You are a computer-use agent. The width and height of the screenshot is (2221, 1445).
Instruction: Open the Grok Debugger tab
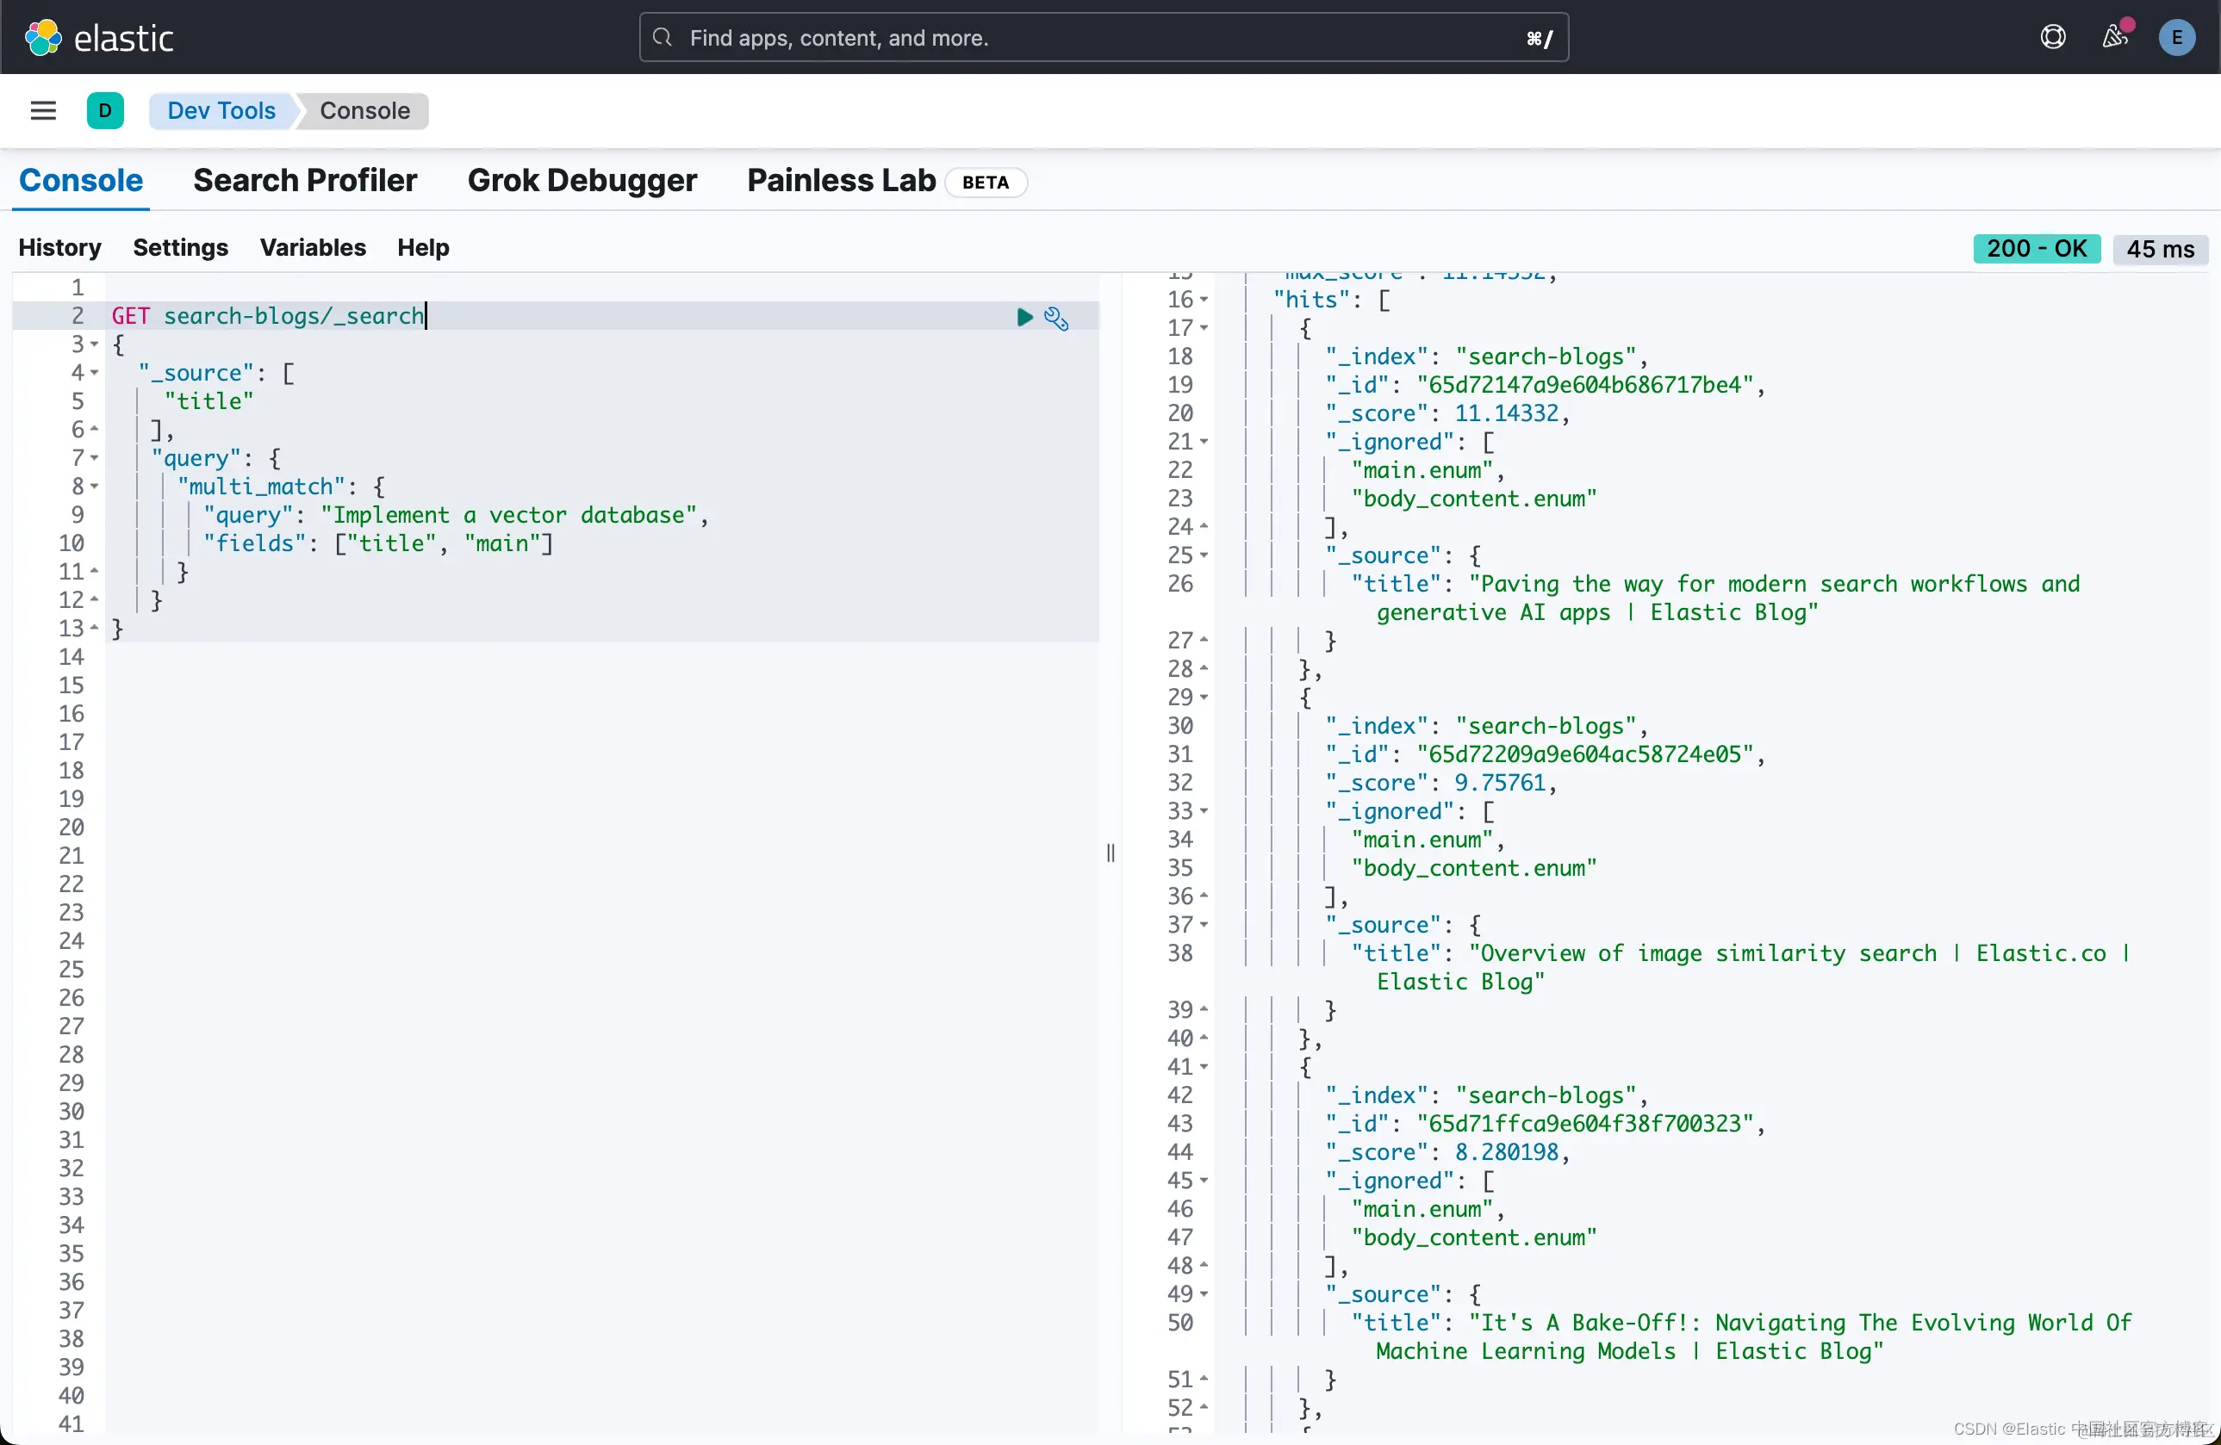click(x=582, y=180)
